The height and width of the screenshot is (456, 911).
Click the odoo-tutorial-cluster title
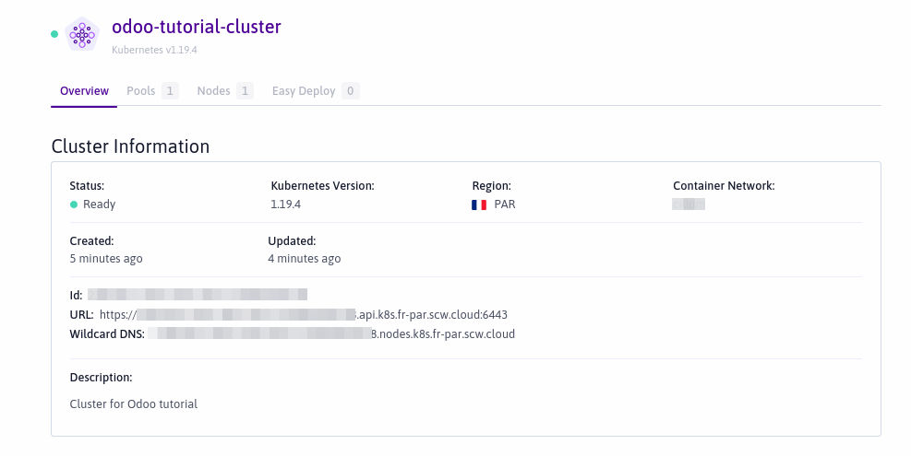coord(196,27)
